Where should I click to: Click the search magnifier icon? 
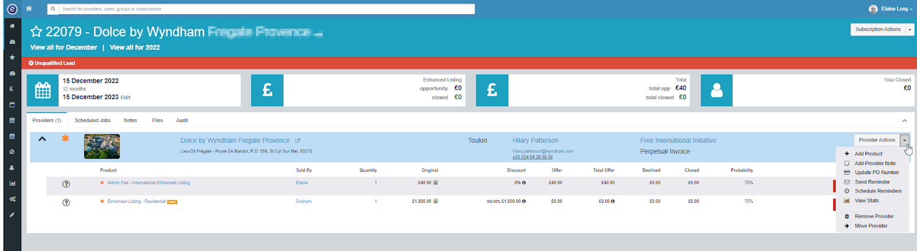53,9
